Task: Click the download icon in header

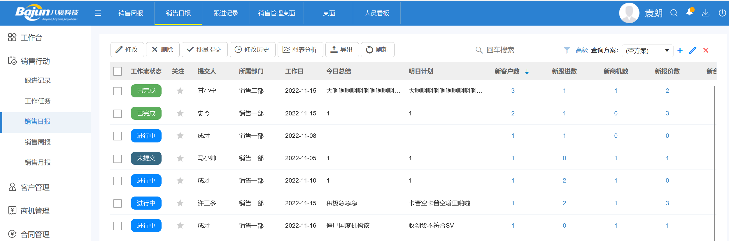Action: 706,13
